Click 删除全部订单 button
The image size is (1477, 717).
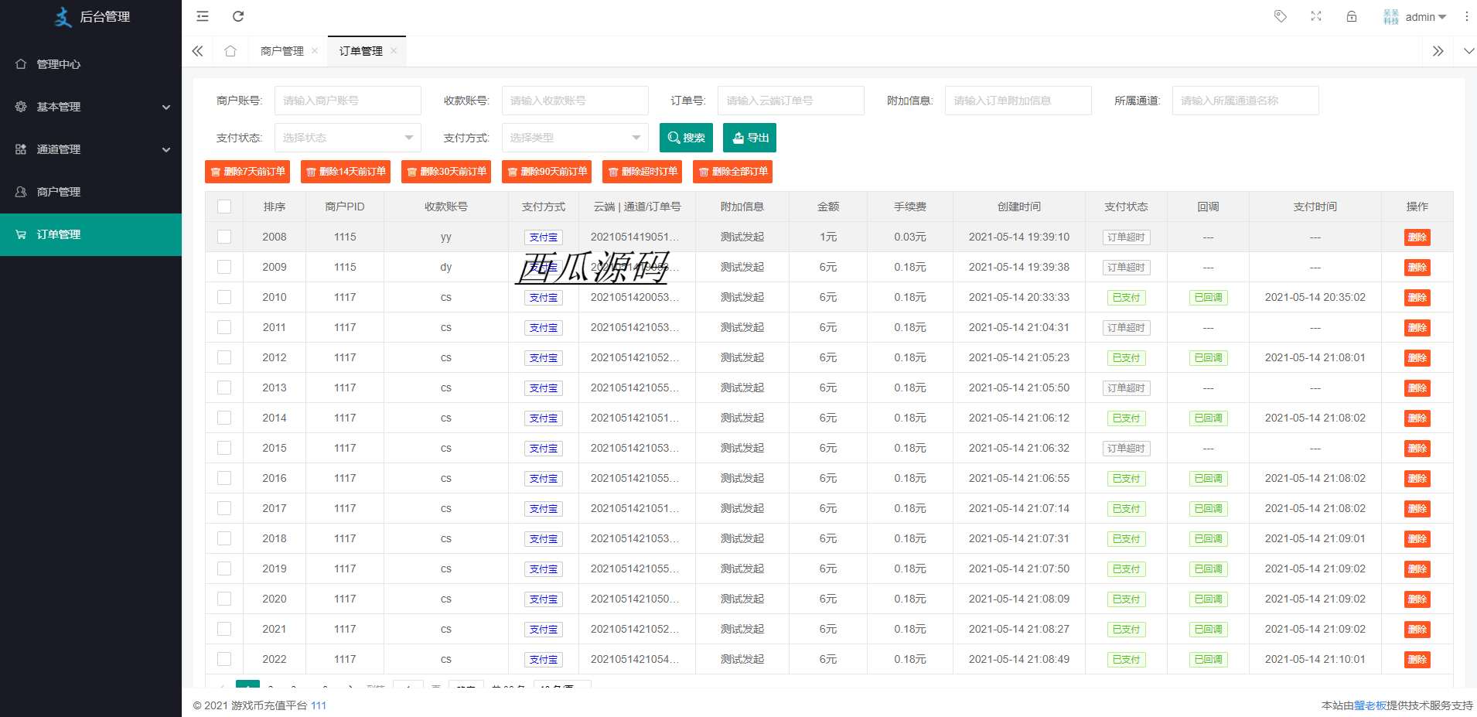point(732,172)
